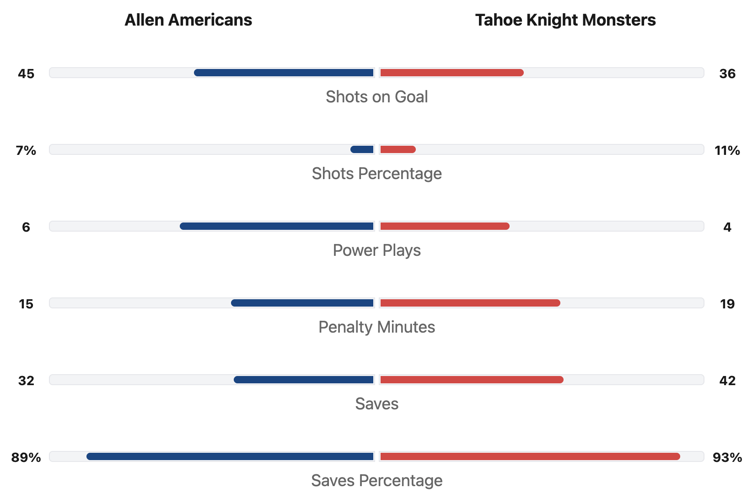Click the red Saves bar
This screenshot has height=498, width=747.
coord(472,380)
